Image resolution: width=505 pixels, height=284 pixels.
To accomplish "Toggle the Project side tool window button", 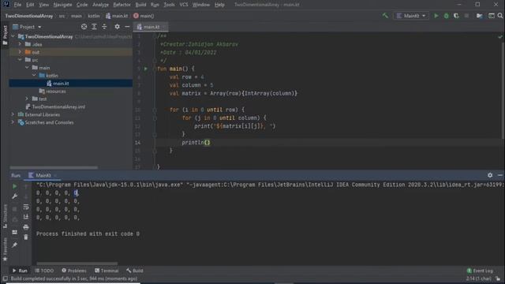I will click(5, 35).
